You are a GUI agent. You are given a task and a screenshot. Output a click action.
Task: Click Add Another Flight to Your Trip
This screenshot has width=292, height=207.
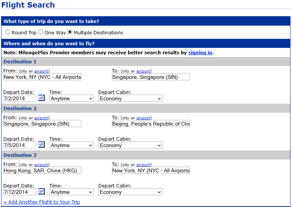click(x=42, y=202)
